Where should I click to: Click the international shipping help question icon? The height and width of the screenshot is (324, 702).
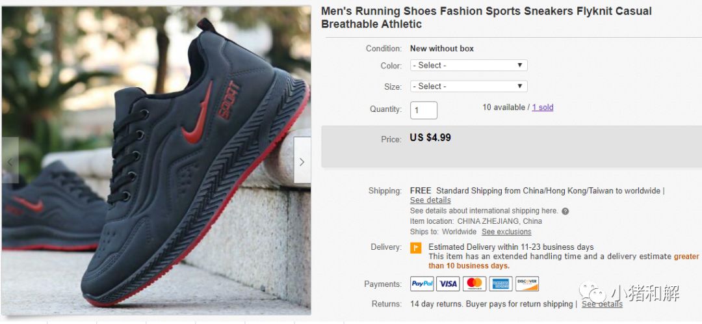[x=565, y=211]
